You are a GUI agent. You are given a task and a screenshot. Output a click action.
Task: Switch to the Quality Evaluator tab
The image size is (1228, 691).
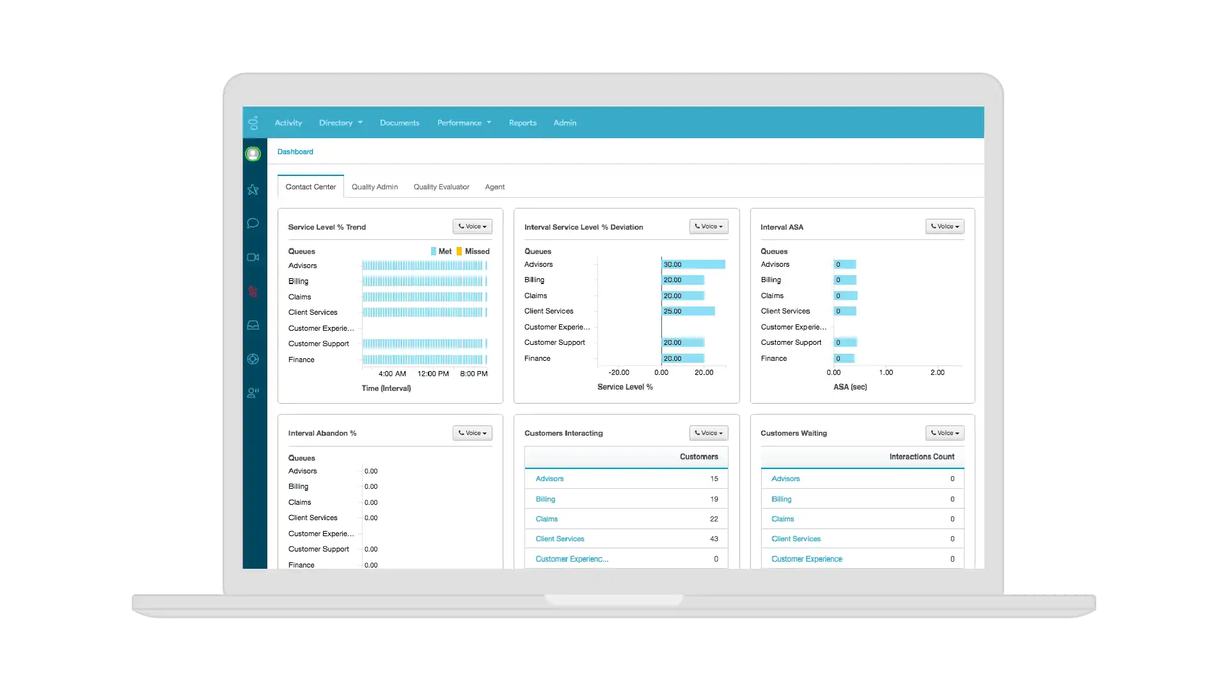pos(441,187)
